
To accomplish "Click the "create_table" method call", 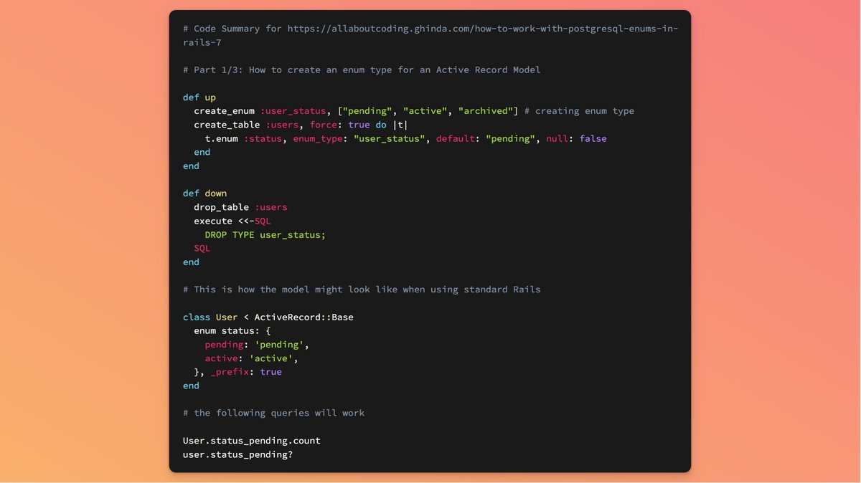I will tap(227, 125).
